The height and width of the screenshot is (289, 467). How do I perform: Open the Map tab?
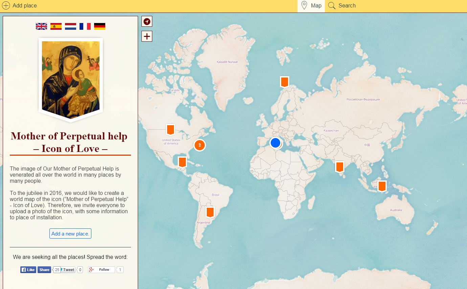point(311,6)
